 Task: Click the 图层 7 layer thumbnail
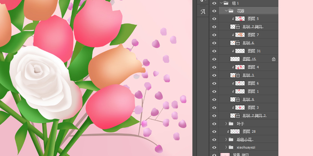click(240, 35)
